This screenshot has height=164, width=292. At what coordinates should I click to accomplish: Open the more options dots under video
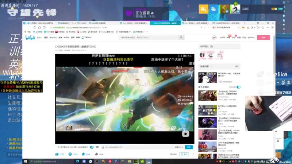coord(193,154)
